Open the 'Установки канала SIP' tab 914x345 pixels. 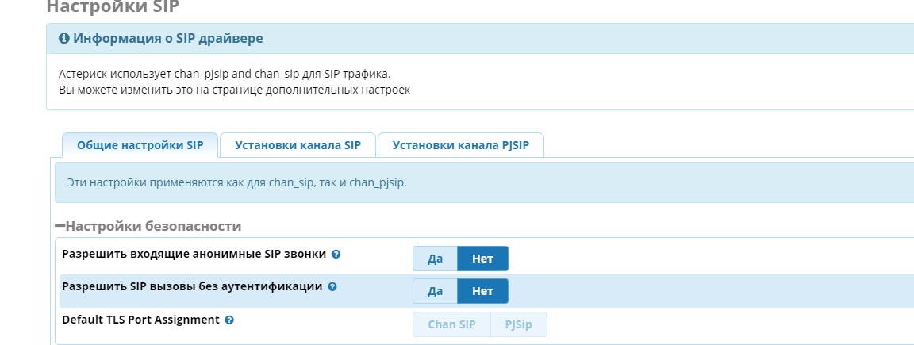click(x=298, y=145)
